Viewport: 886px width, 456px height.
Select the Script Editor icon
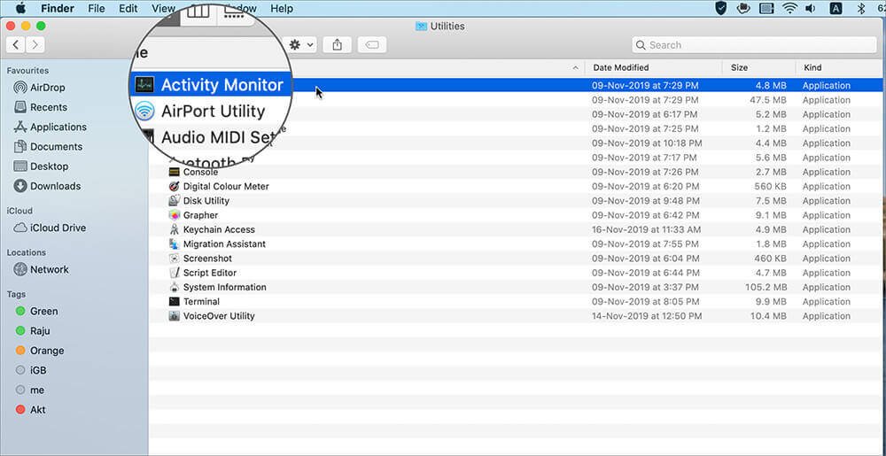(x=174, y=273)
